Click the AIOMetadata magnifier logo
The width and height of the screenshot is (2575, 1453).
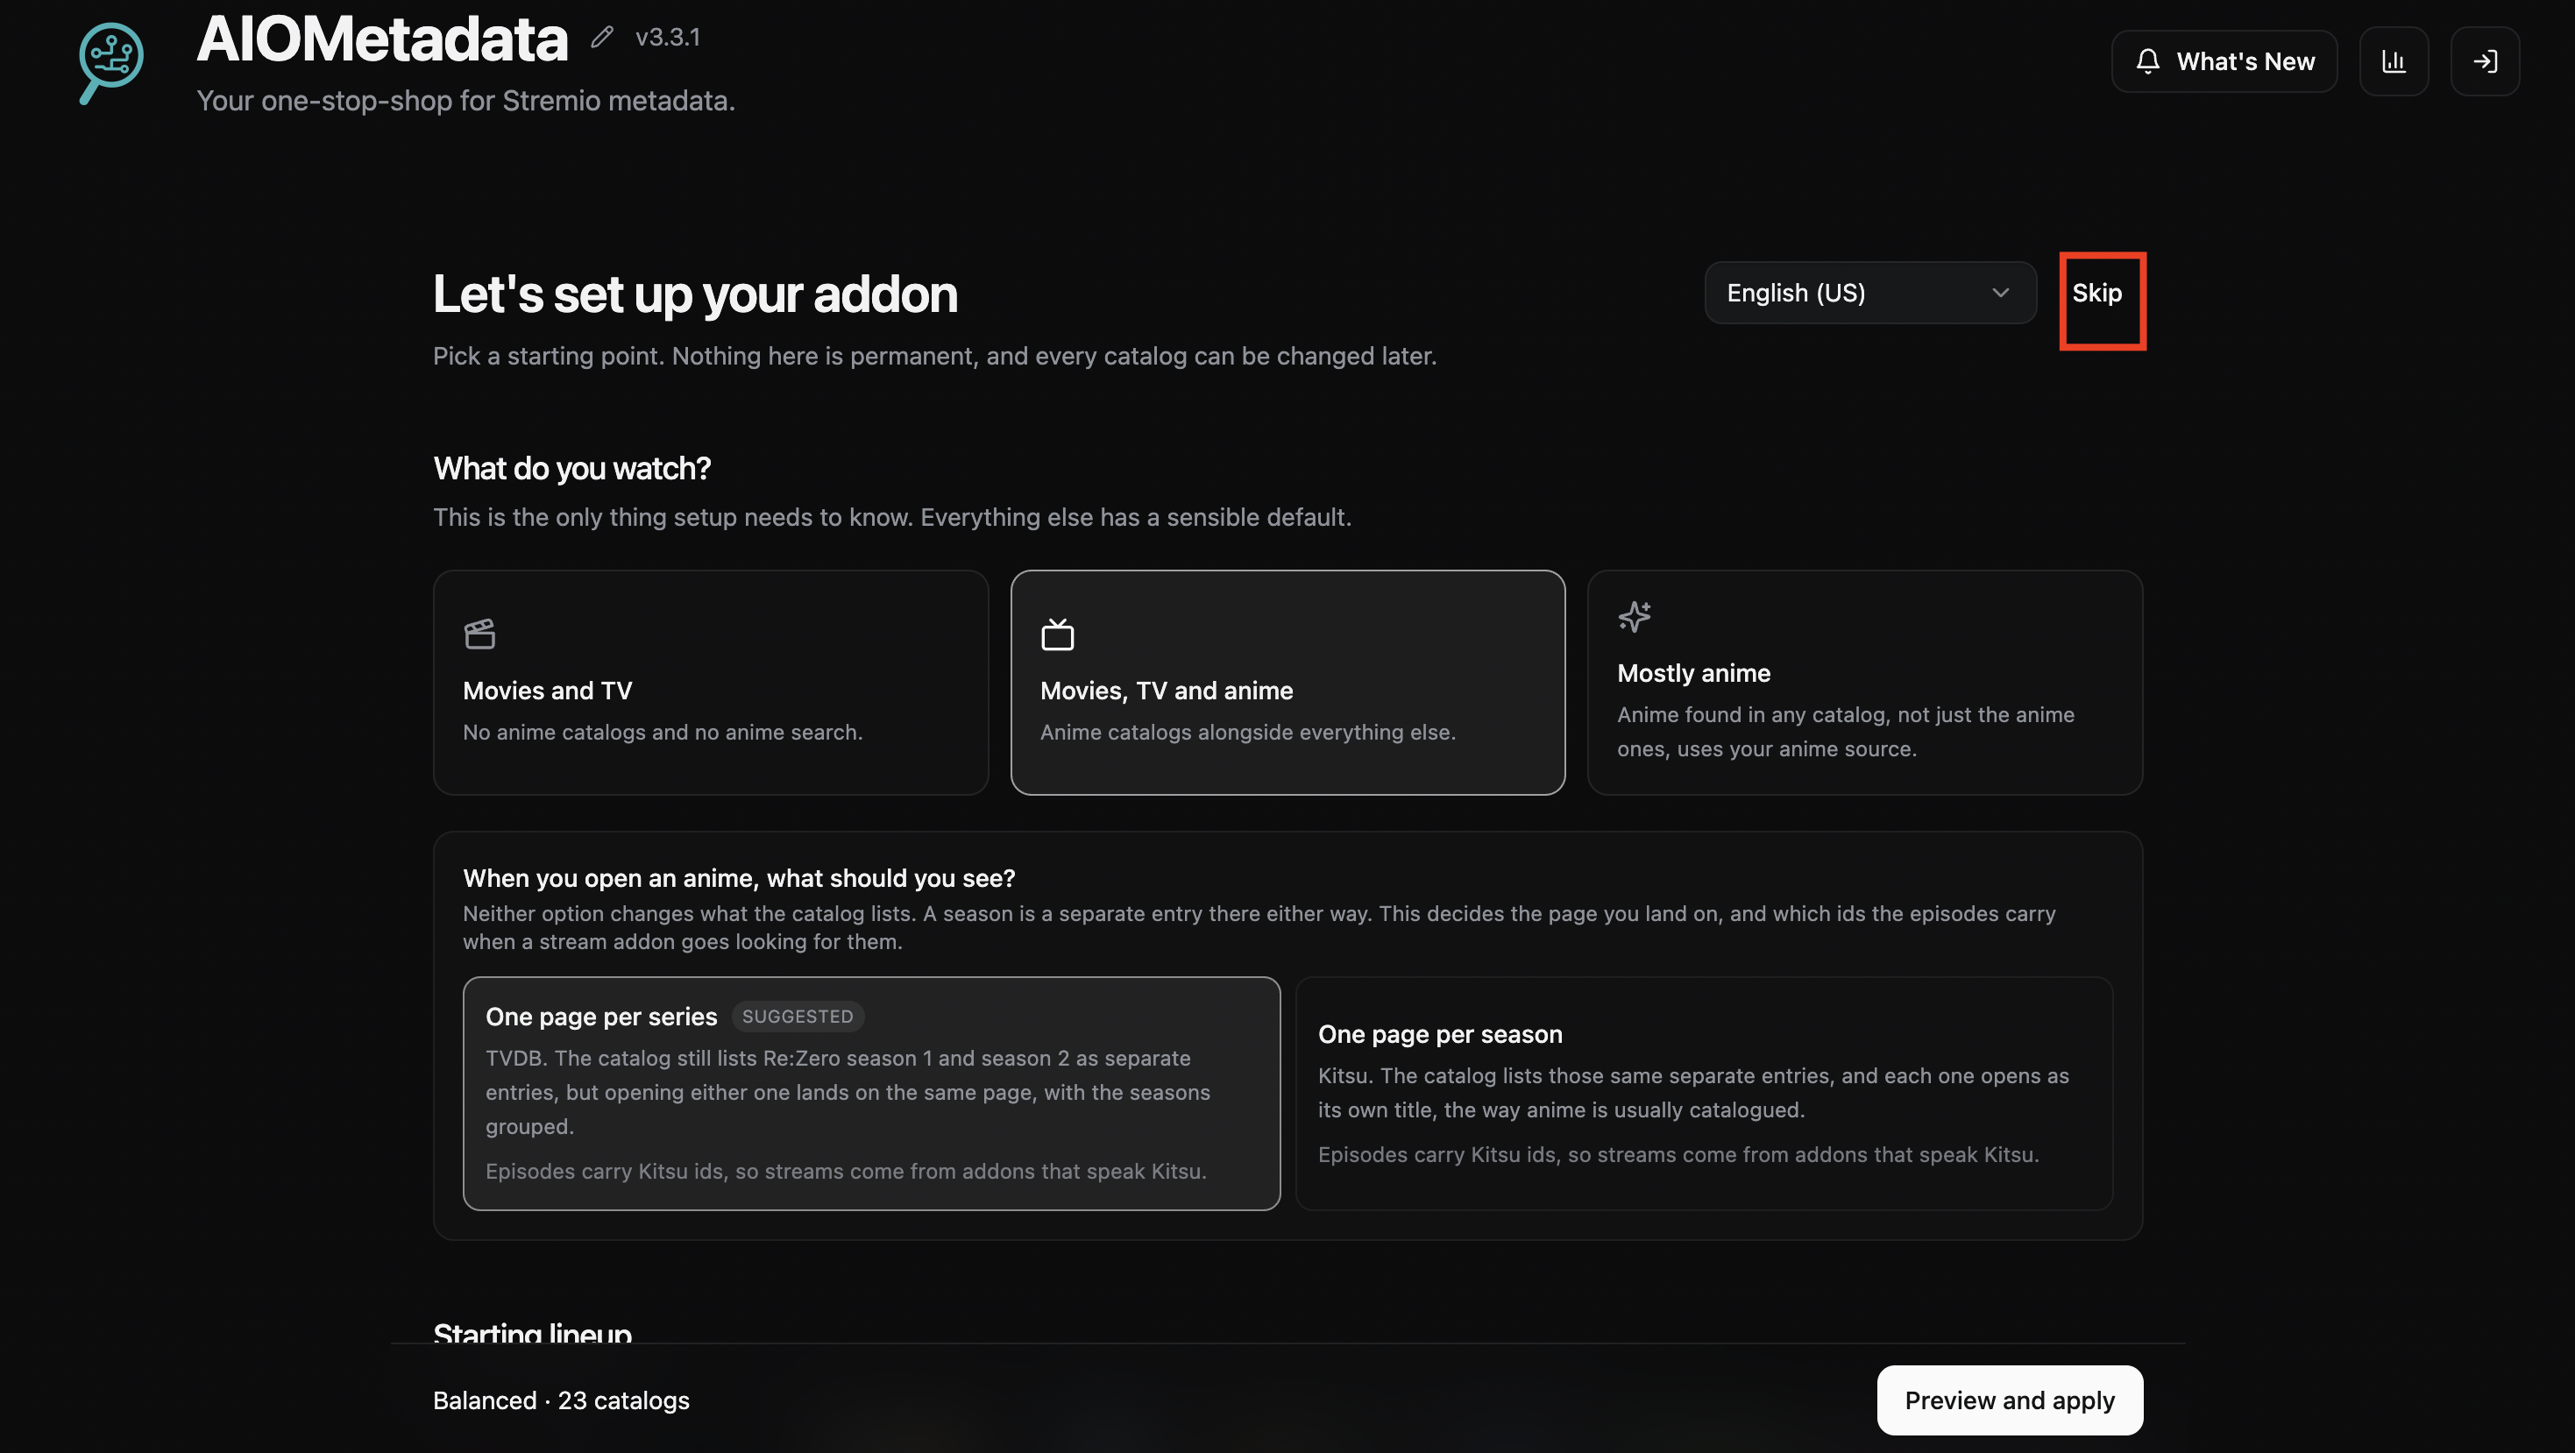pyautogui.click(x=110, y=62)
